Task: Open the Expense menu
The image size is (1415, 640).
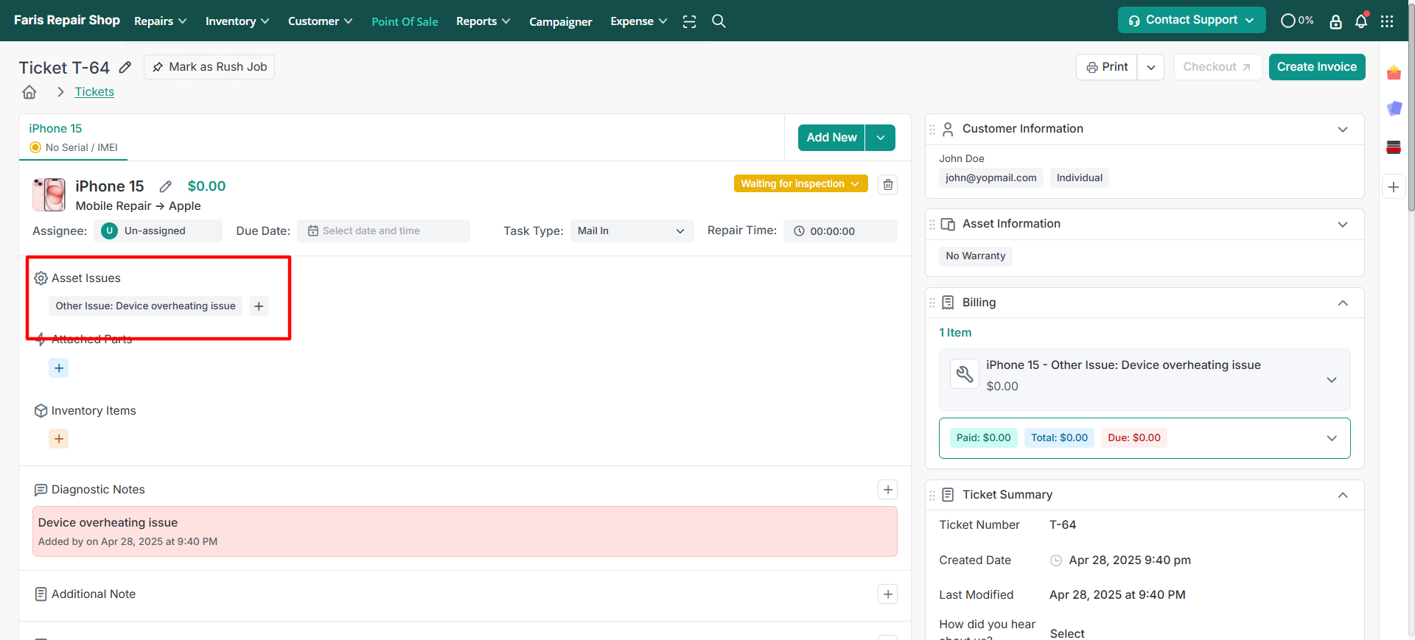Action: (639, 21)
